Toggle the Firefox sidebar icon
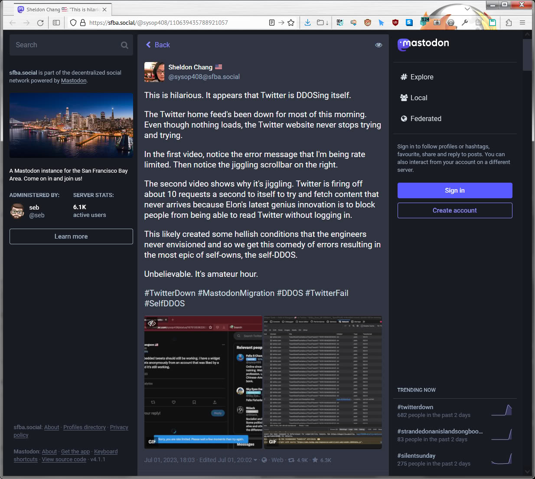Screen dimensions: 535x479 tap(56, 23)
